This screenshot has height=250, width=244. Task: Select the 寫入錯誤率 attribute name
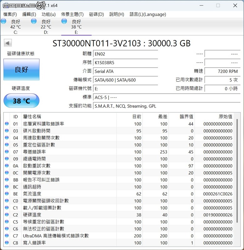34,243
